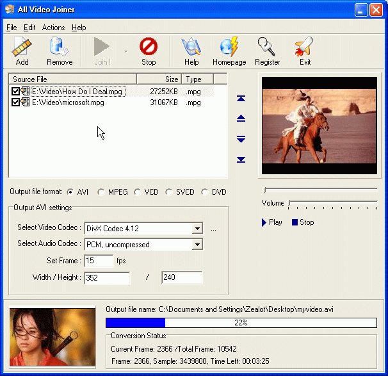
Task: Select VCD output format
Action: (138, 192)
